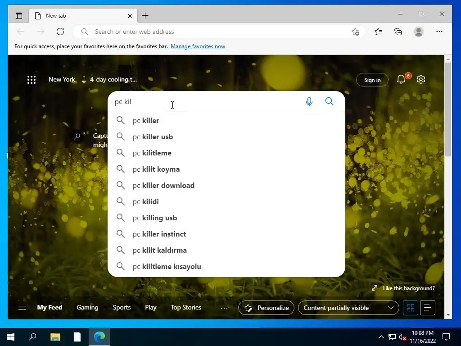The image size is (461, 346).
Task: Open taskbar search icon
Action: [32, 337]
